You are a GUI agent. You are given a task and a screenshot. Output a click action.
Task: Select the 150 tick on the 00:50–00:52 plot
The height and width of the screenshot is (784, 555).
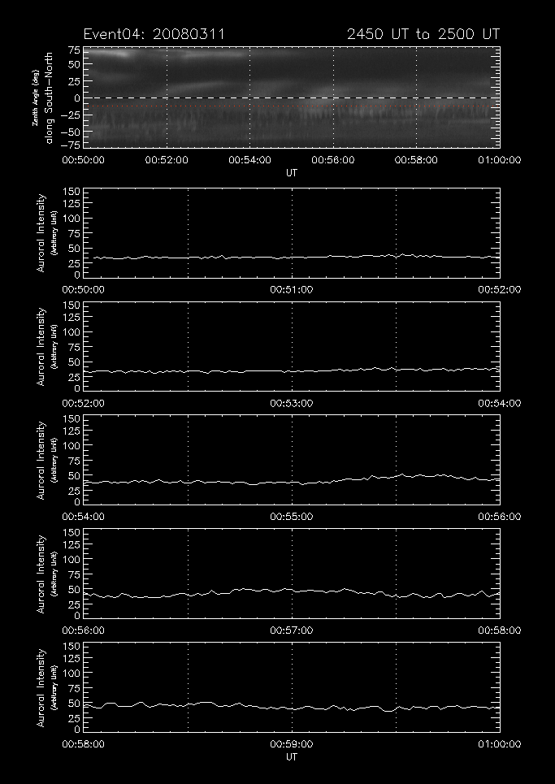(71, 193)
